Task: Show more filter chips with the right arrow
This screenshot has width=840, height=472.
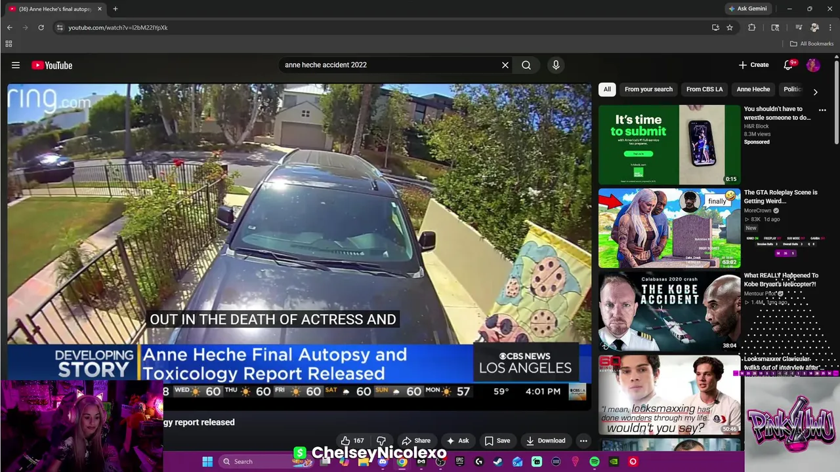Action: 815,92
